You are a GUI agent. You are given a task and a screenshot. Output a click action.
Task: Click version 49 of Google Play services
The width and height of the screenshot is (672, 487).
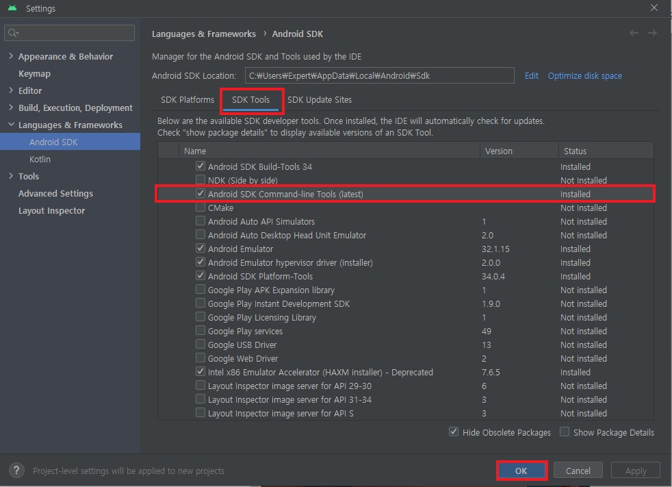[487, 332]
